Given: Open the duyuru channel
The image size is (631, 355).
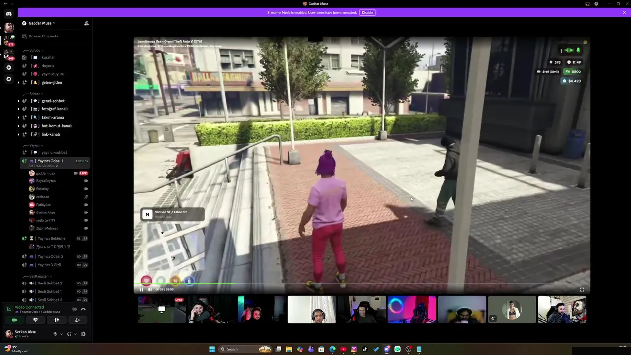Looking at the screenshot, I should (54, 66).
